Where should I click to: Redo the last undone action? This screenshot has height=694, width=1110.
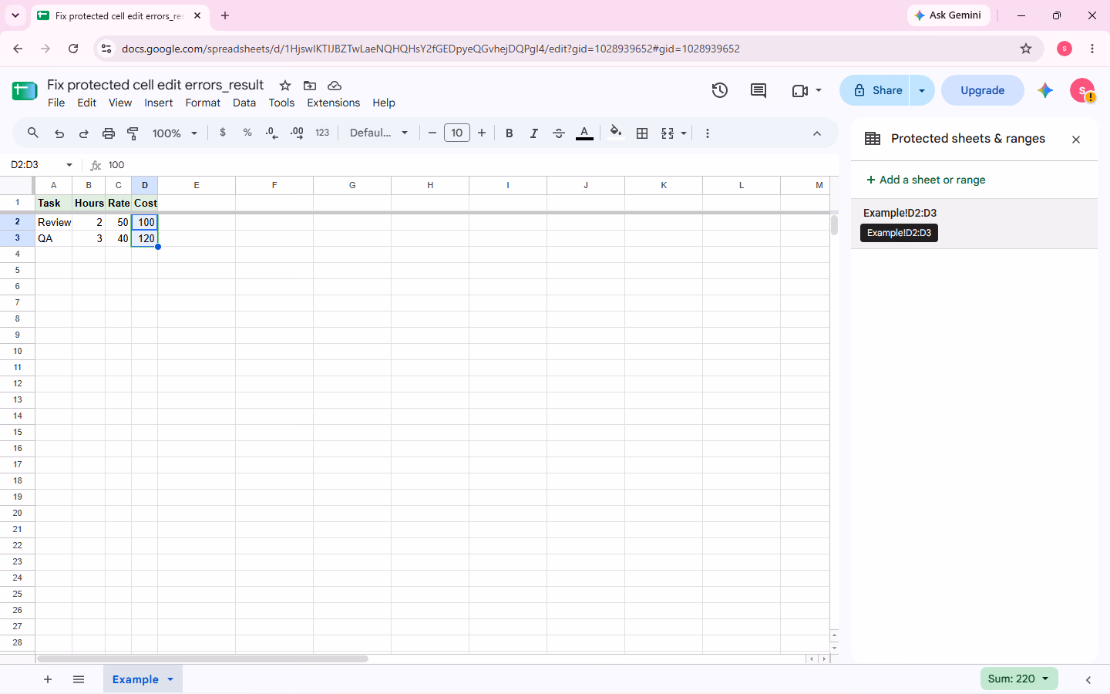point(84,133)
